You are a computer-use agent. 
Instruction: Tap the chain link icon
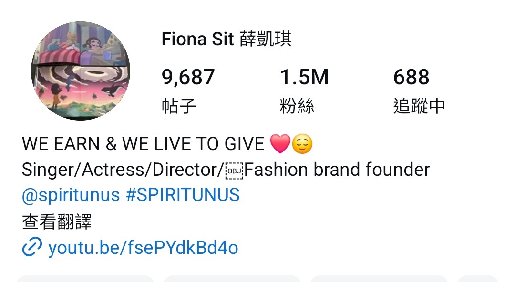click(32, 247)
